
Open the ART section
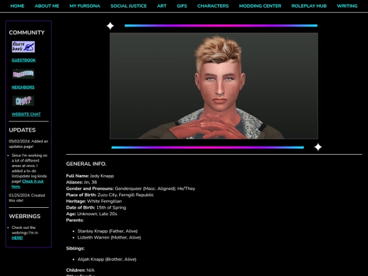[x=162, y=6]
